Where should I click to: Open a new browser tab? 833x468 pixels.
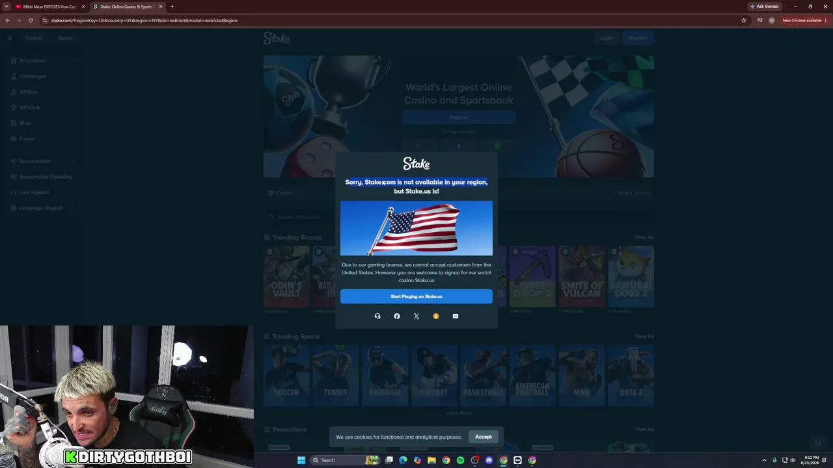pyautogui.click(x=172, y=6)
